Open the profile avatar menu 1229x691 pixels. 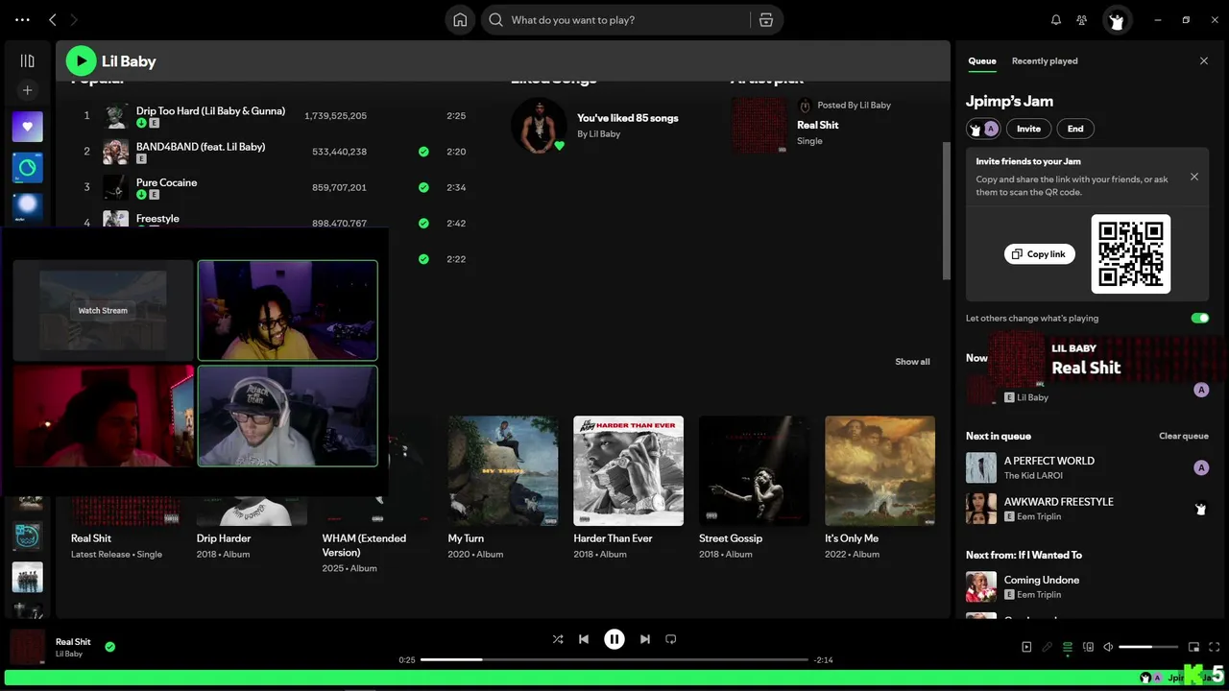(x=1116, y=19)
